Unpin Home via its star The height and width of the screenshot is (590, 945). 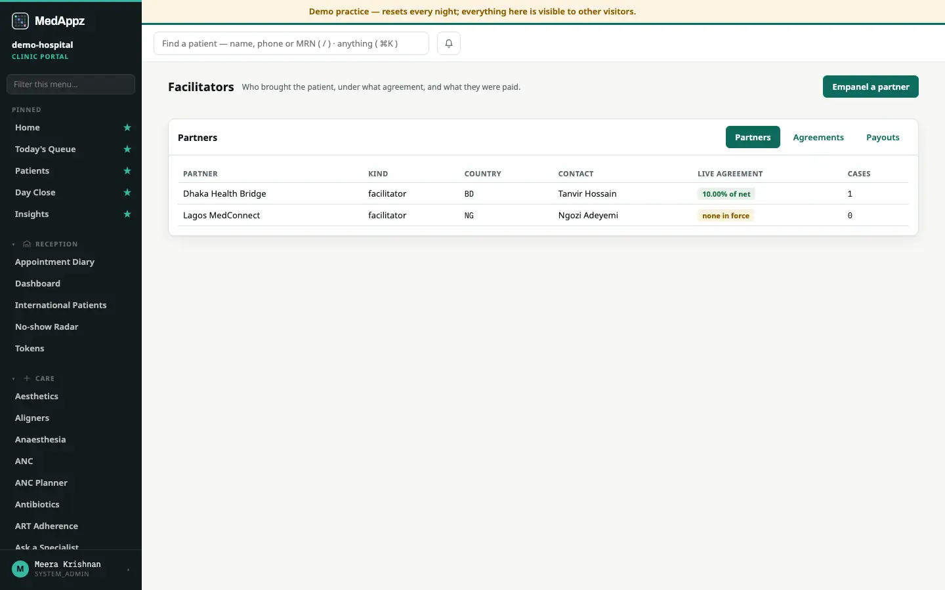(127, 128)
